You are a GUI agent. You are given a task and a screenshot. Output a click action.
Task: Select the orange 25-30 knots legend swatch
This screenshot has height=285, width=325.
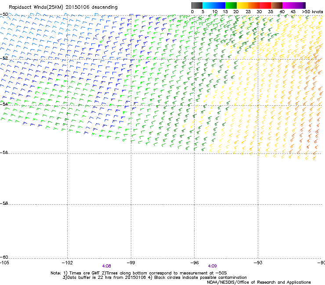click(254, 5)
